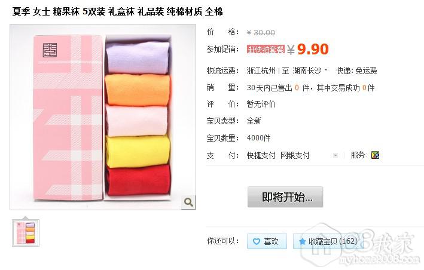Click the square logo on the pink box
The width and height of the screenshot is (424, 270).
(50, 50)
